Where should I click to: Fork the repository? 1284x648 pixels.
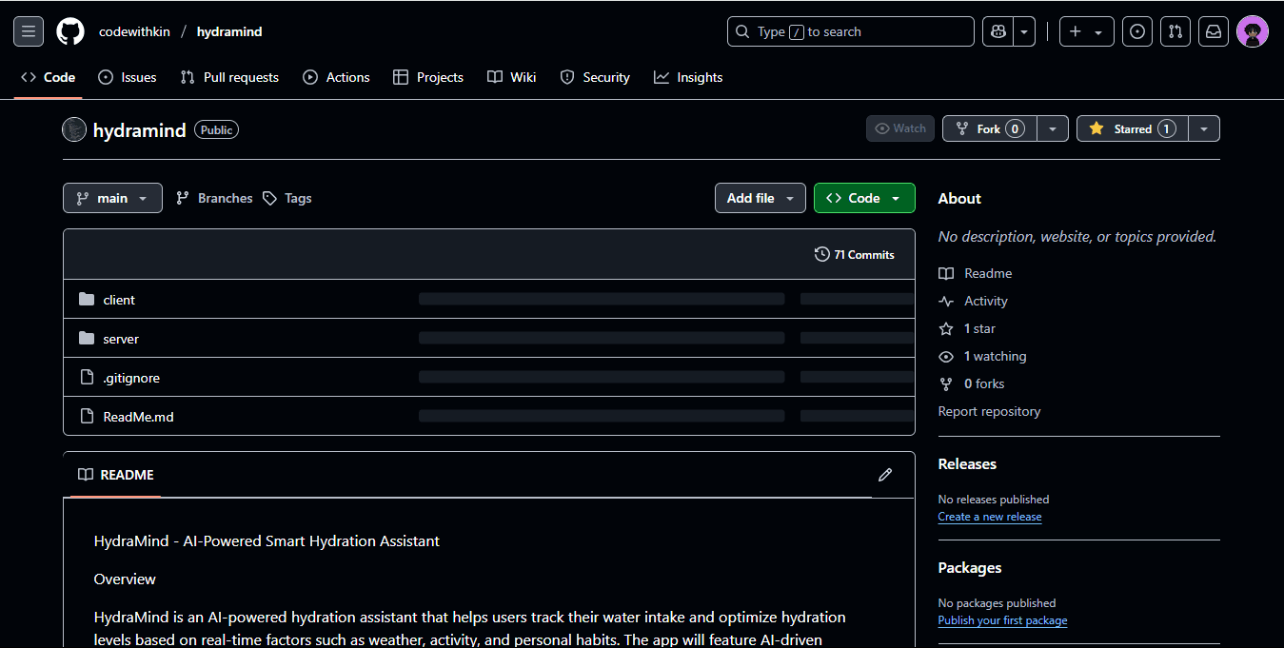tap(990, 128)
